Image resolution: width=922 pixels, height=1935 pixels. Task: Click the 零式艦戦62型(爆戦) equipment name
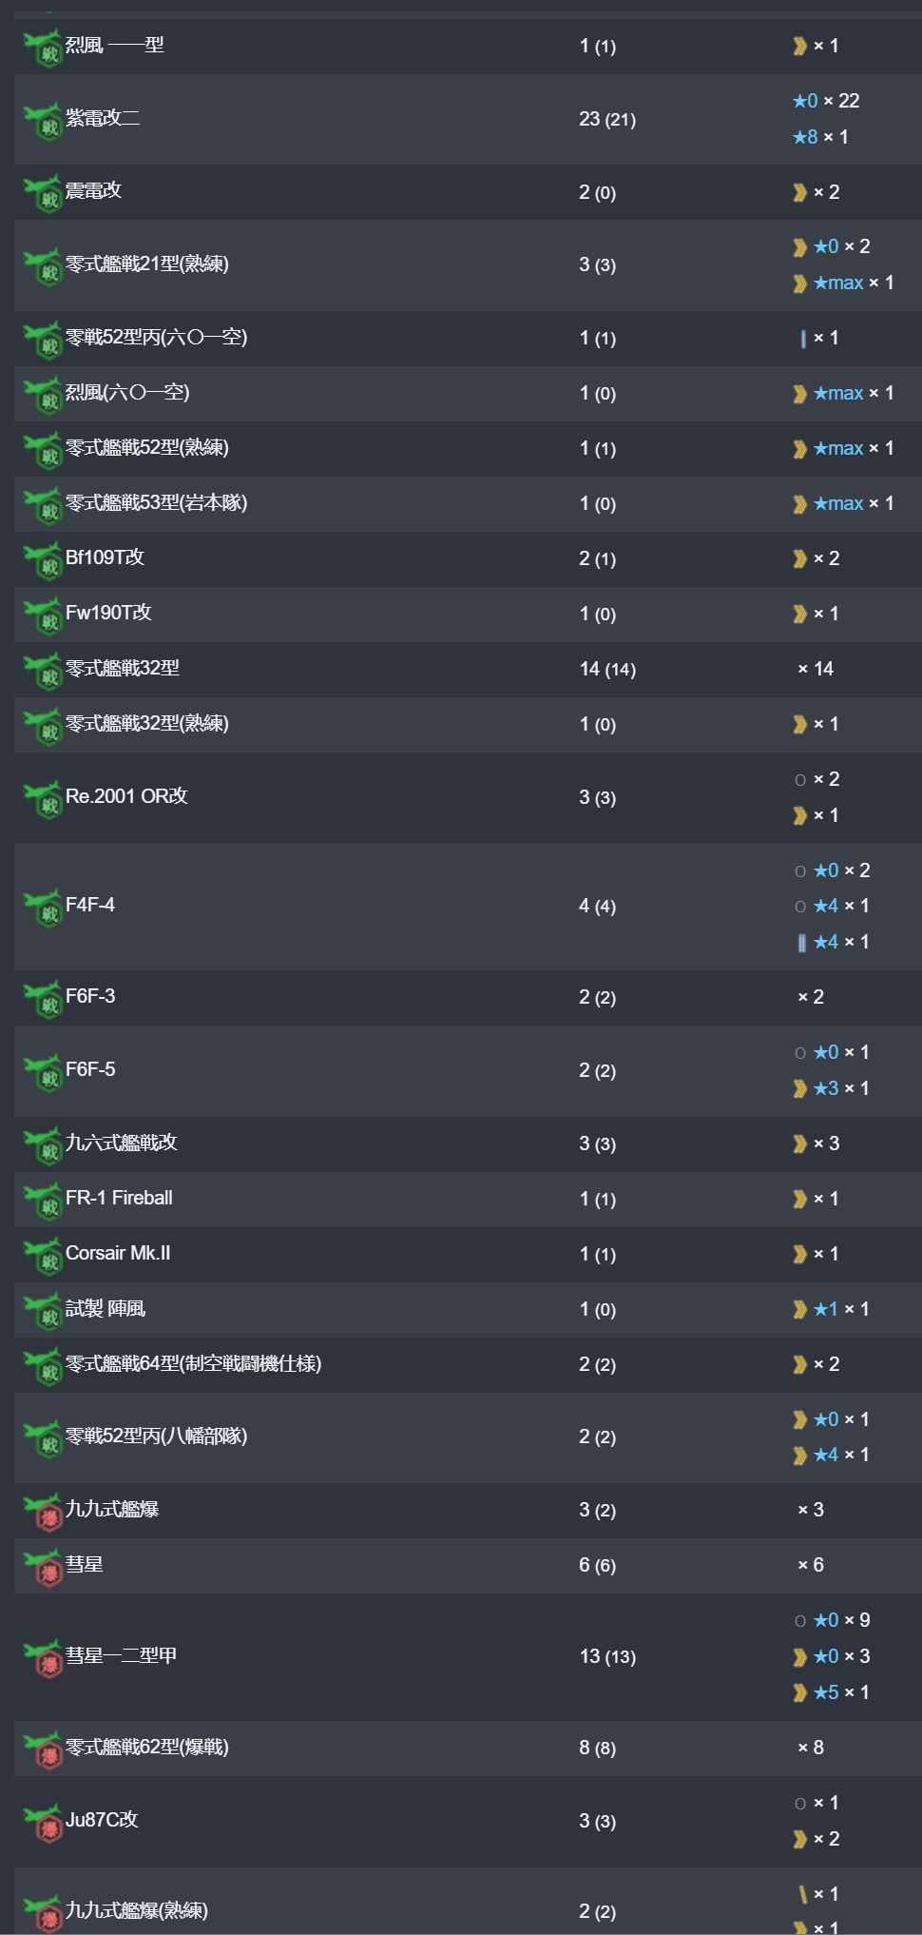pos(147,1747)
